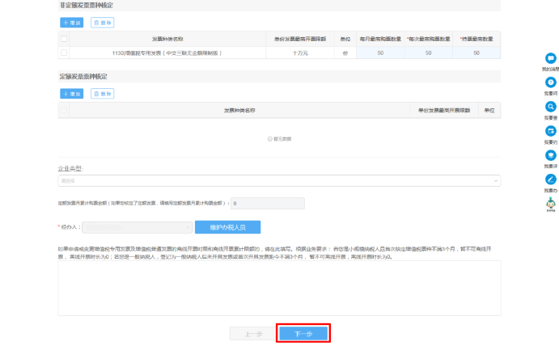Click the robot assistant icon in right sidebar
Viewport: 559px width, 346px height.
(x=550, y=203)
